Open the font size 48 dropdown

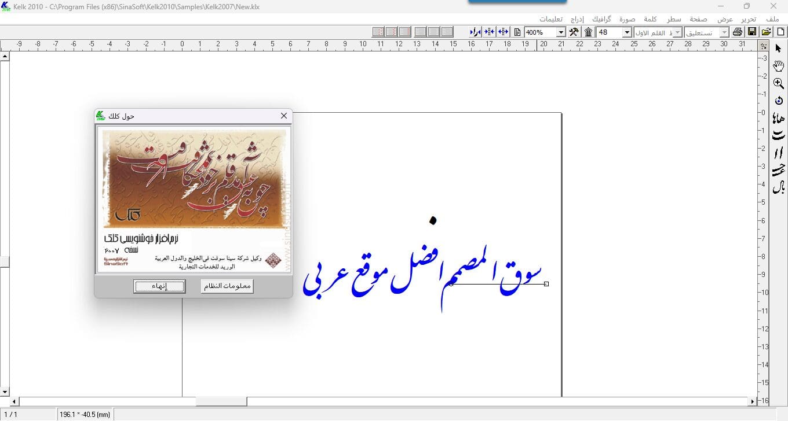tap(626, 32)
